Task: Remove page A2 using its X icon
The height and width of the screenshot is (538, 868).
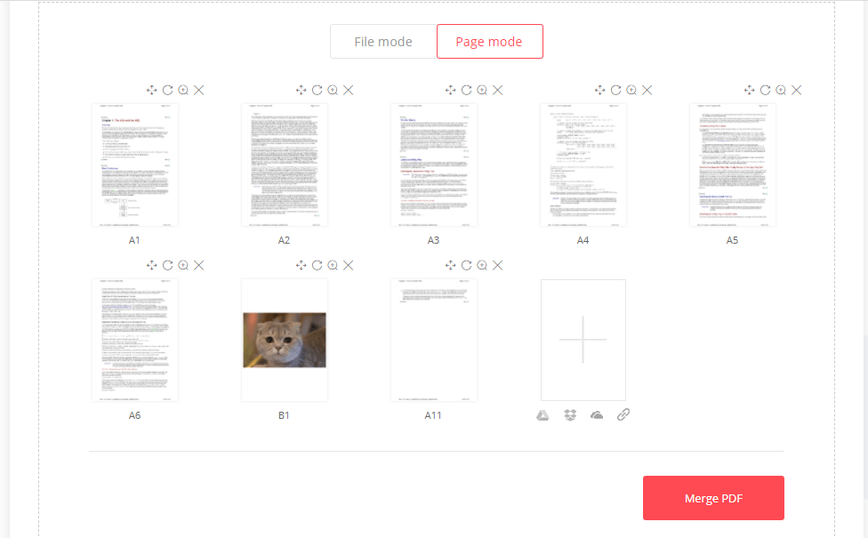Action: click(x=349, y=90)
